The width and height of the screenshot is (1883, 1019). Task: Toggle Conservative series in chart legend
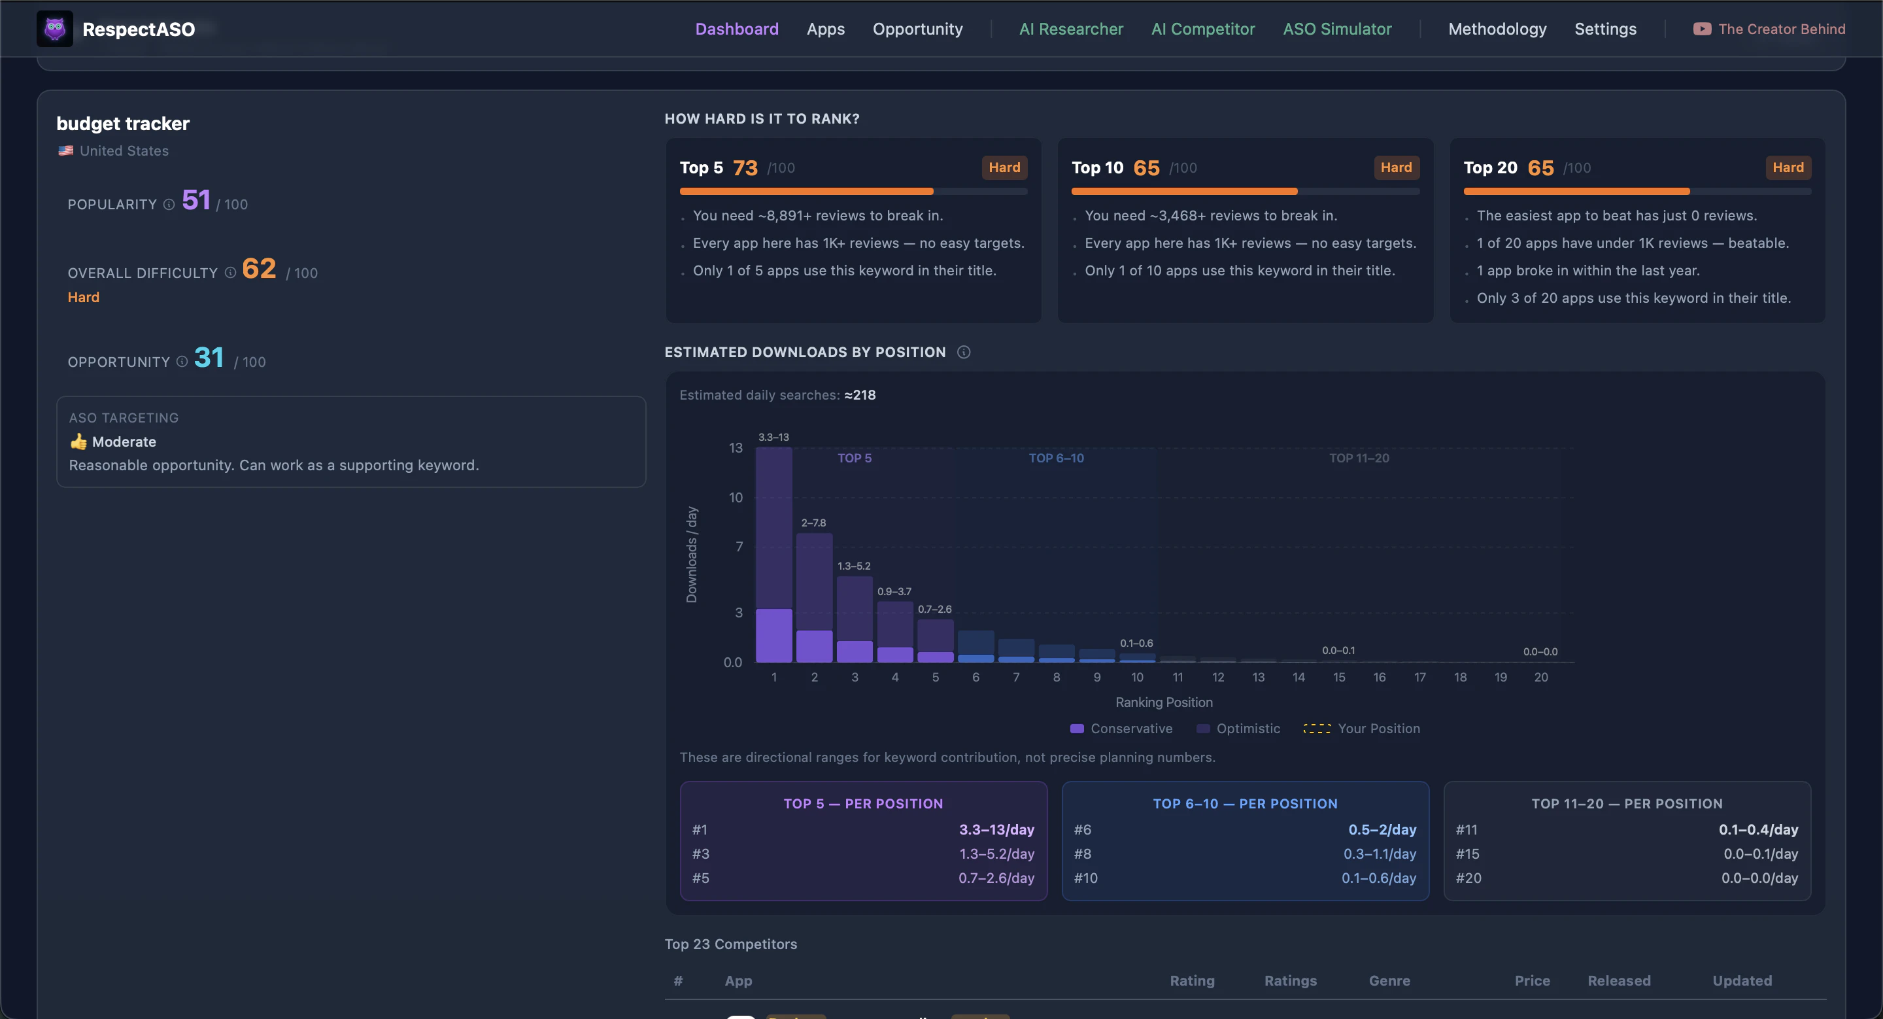click(1121, 729)
